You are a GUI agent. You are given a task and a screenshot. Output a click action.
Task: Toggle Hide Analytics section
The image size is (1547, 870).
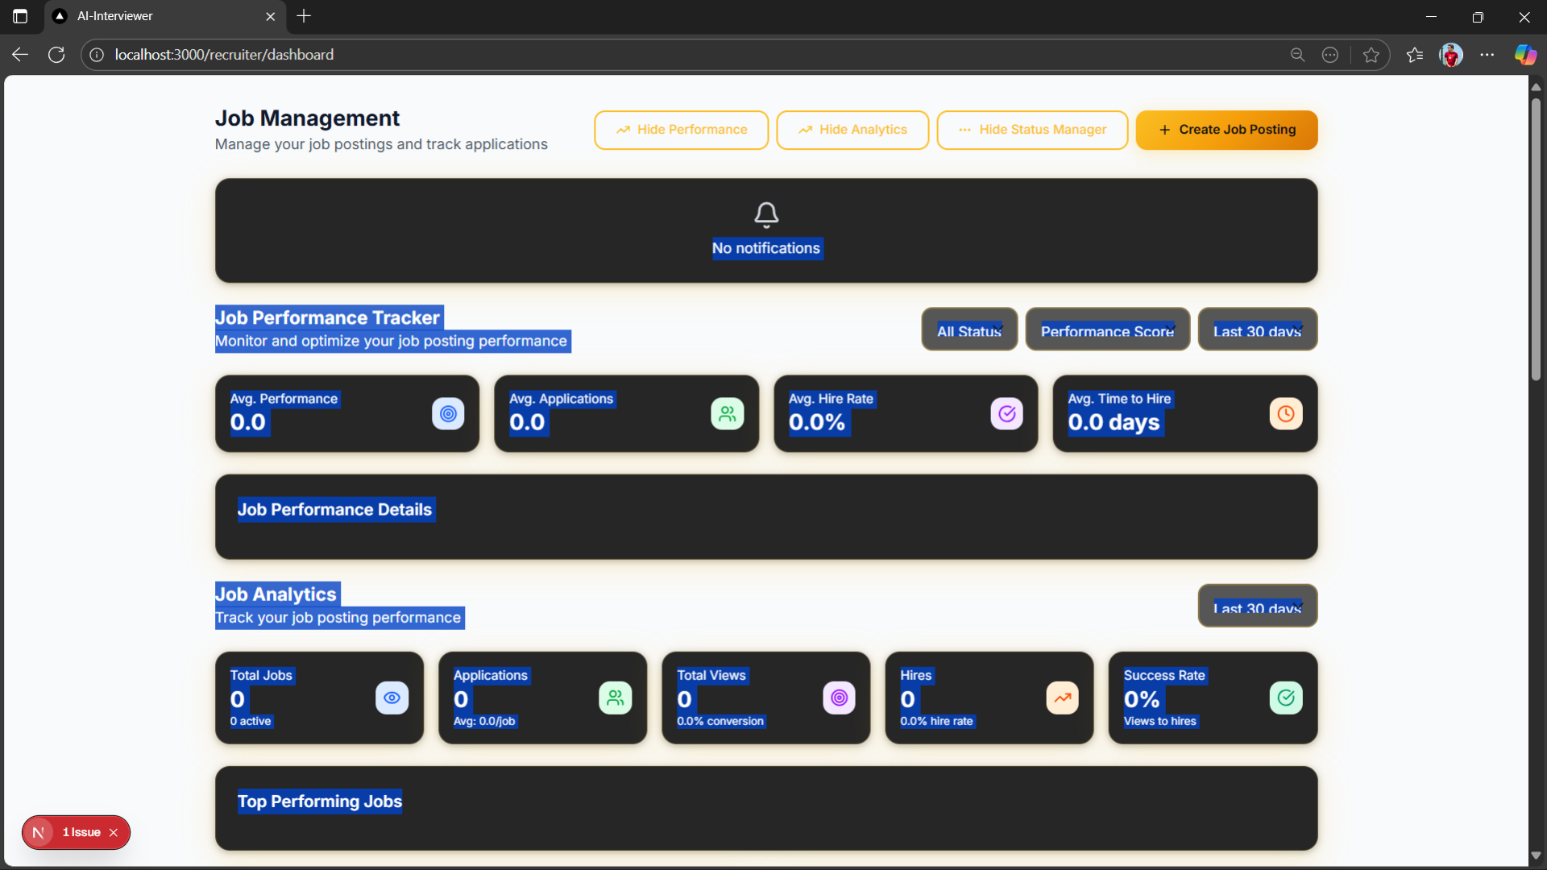[852, 130]
